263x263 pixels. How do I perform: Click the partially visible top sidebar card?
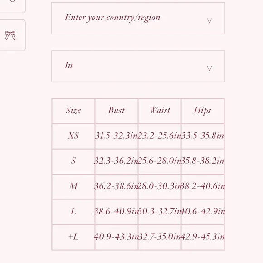coord(13,6)
